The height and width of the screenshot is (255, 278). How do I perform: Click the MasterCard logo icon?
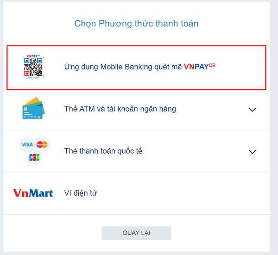[x=42, y=144]
